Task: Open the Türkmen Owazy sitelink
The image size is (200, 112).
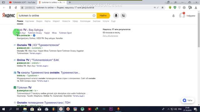Action: [35, 33]
